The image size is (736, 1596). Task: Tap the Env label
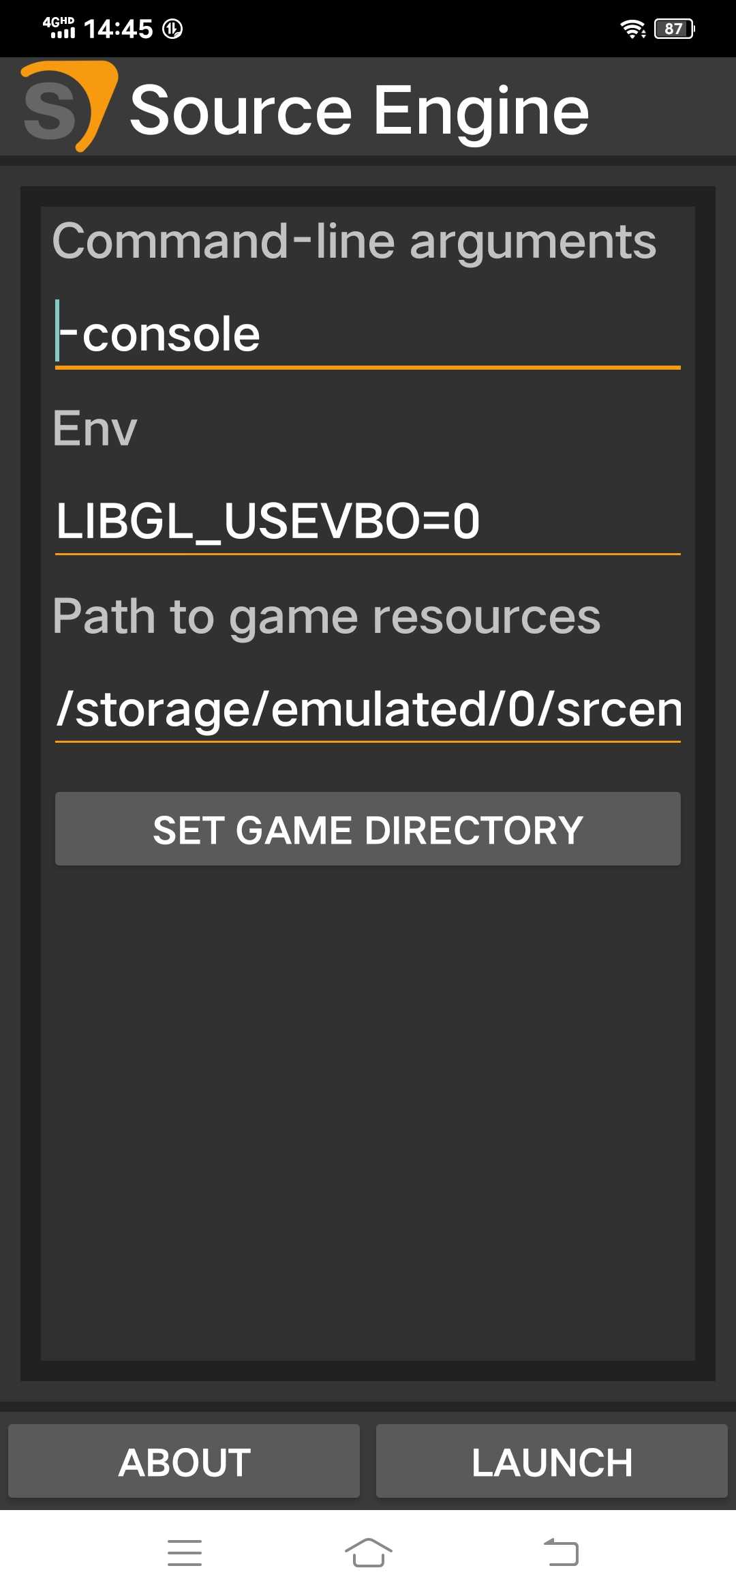(95, 429)
